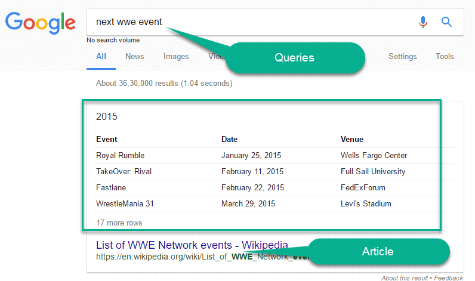Click the 'WrestleMania 31' cell
475x281 pixels.
[x=125, y=203]
